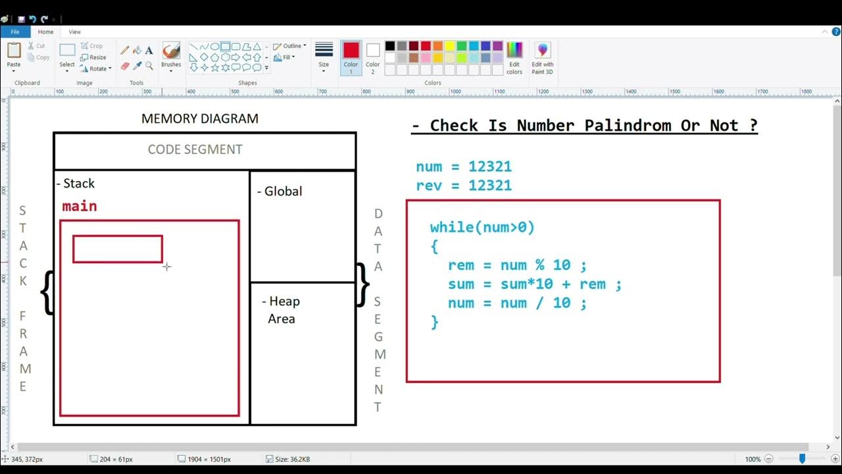The height and width of the screenshot is (474, 842).
Task: Expand the shape Fill options
Action: click(x=284, y=57)
